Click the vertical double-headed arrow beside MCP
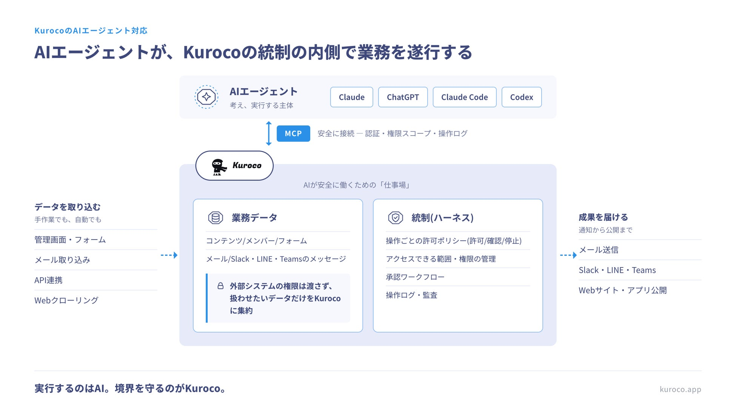The image size is (736, 411). point(269,133)
